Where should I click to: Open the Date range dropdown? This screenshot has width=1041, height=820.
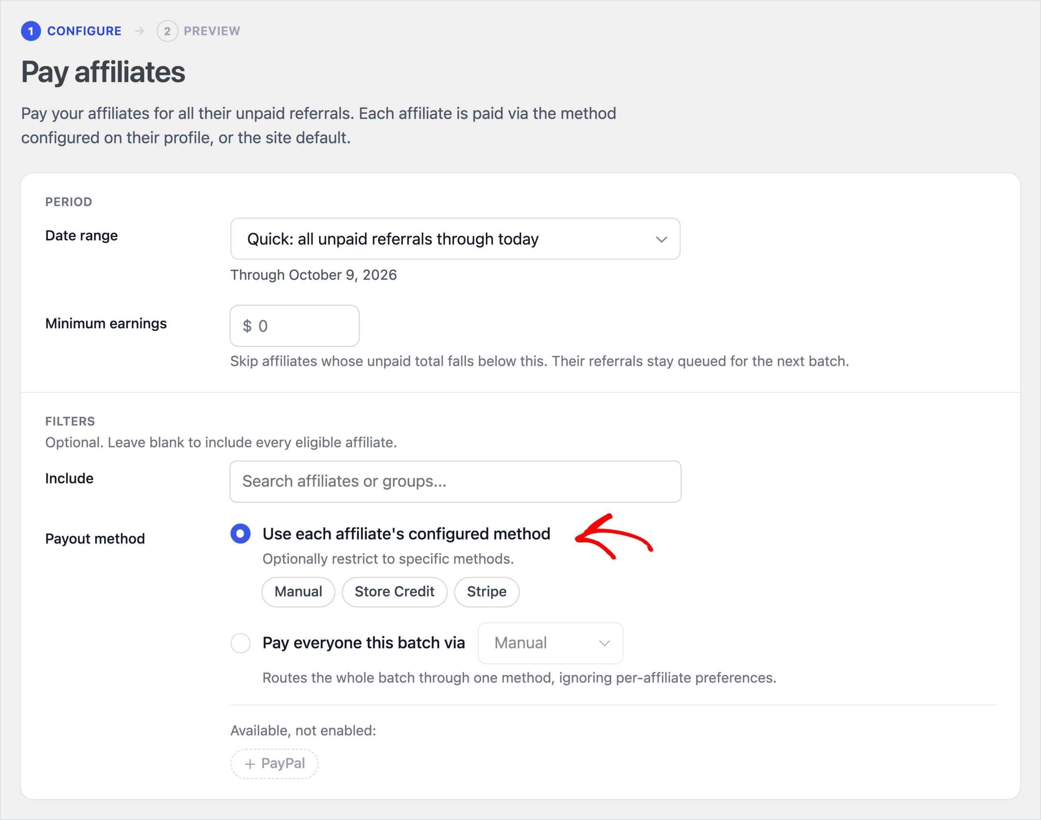455,239
